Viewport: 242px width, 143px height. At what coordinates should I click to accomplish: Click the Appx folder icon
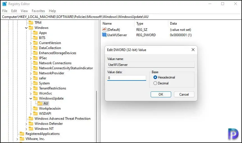click(35, 33)
